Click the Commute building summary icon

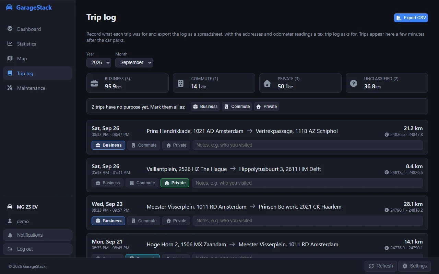pyautogui.click(x=181, y=83)
